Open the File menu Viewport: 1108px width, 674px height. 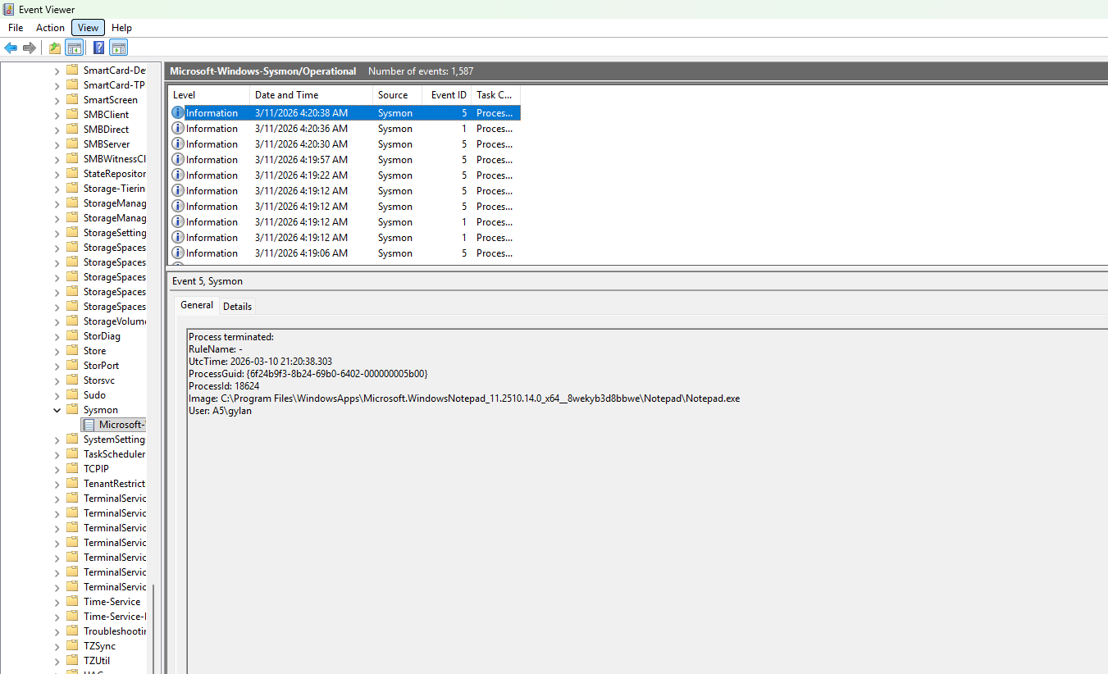(x=16, y=28)
